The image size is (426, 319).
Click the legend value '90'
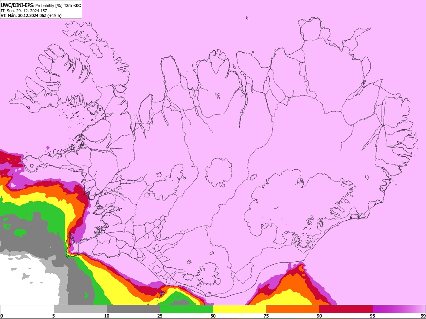(319, 316)
